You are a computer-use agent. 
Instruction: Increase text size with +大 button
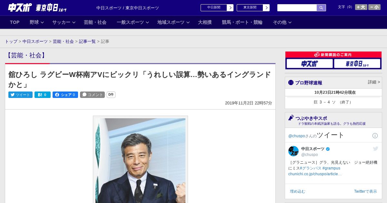(361, 7)
